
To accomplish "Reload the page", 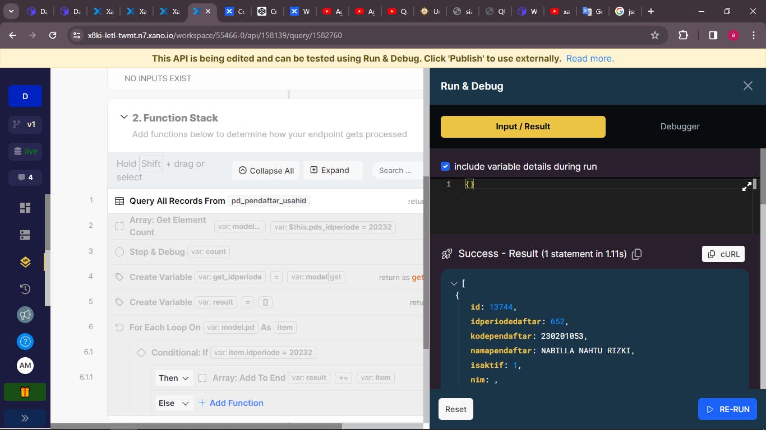I will click(x=53, y=35).
